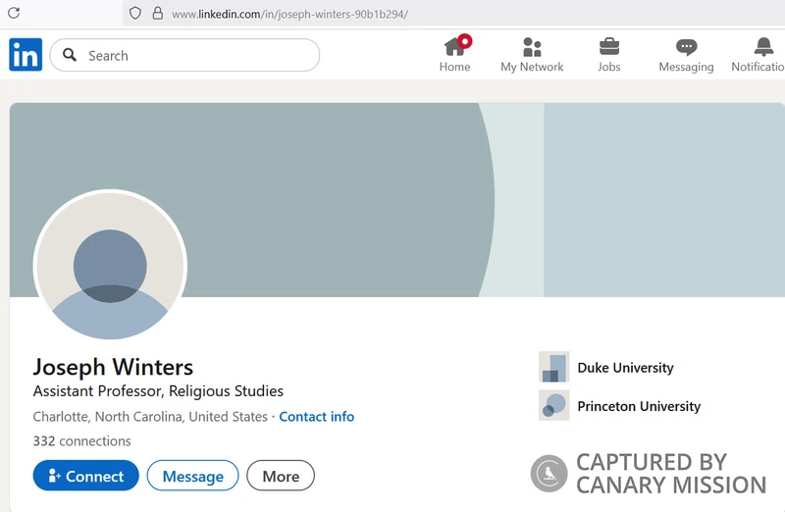Viewport: 785px width, 512px height.
Task: Open the Home tab with notification badge
Action: (x=455, y=54)
